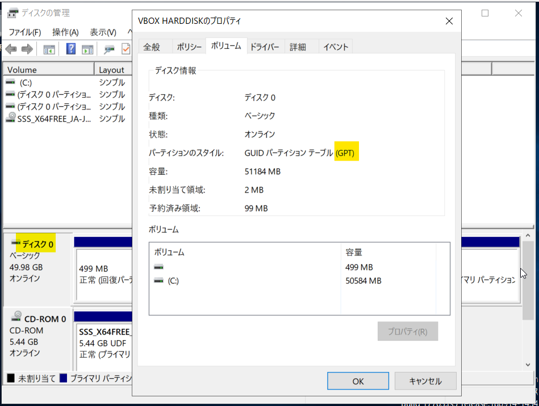
Task: Click the GUID パーティション テーブル (GPT) value
Action: [299, 153]
